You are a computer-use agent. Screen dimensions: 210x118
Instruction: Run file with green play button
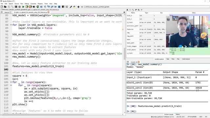(x=23, y=7)
